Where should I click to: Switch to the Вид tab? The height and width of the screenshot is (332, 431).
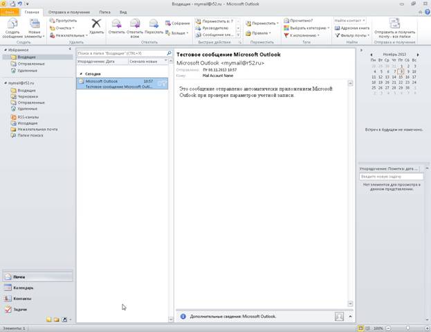click(x=123, y=12)
